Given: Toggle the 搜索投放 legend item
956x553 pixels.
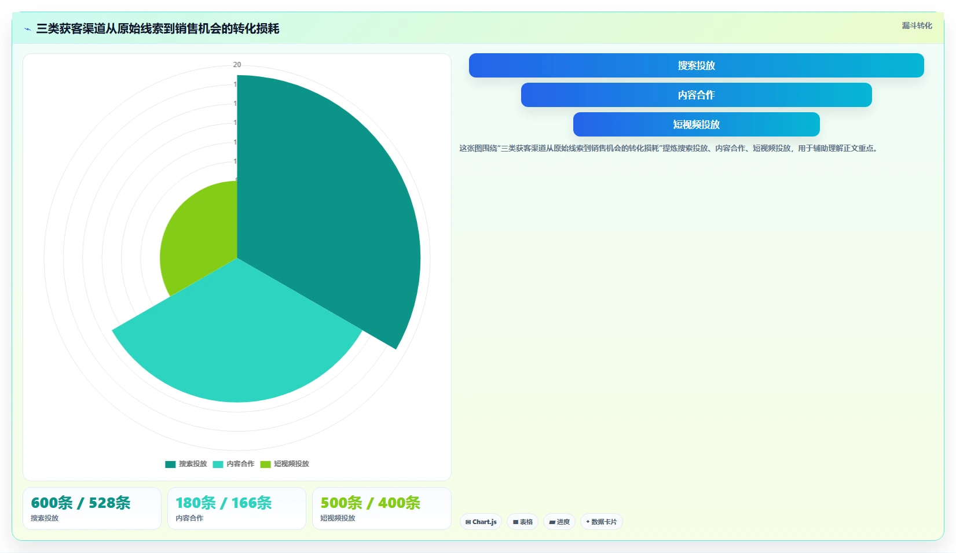Looking at the screenshot, I should point(186,464).
